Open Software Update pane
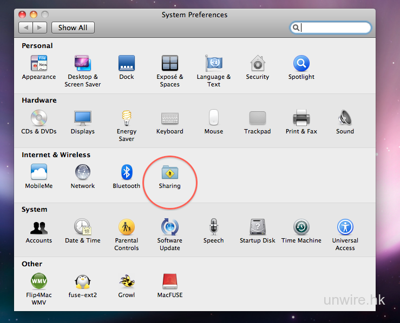 click(169, 227)
